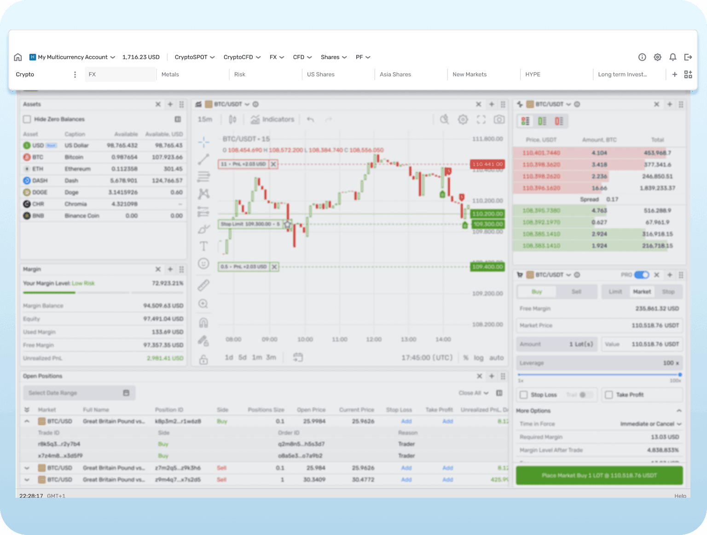The width and height of the screenshot is (707, 535).
Task: Click the Margin Level progress bar
Action: (x=103, y=292)
